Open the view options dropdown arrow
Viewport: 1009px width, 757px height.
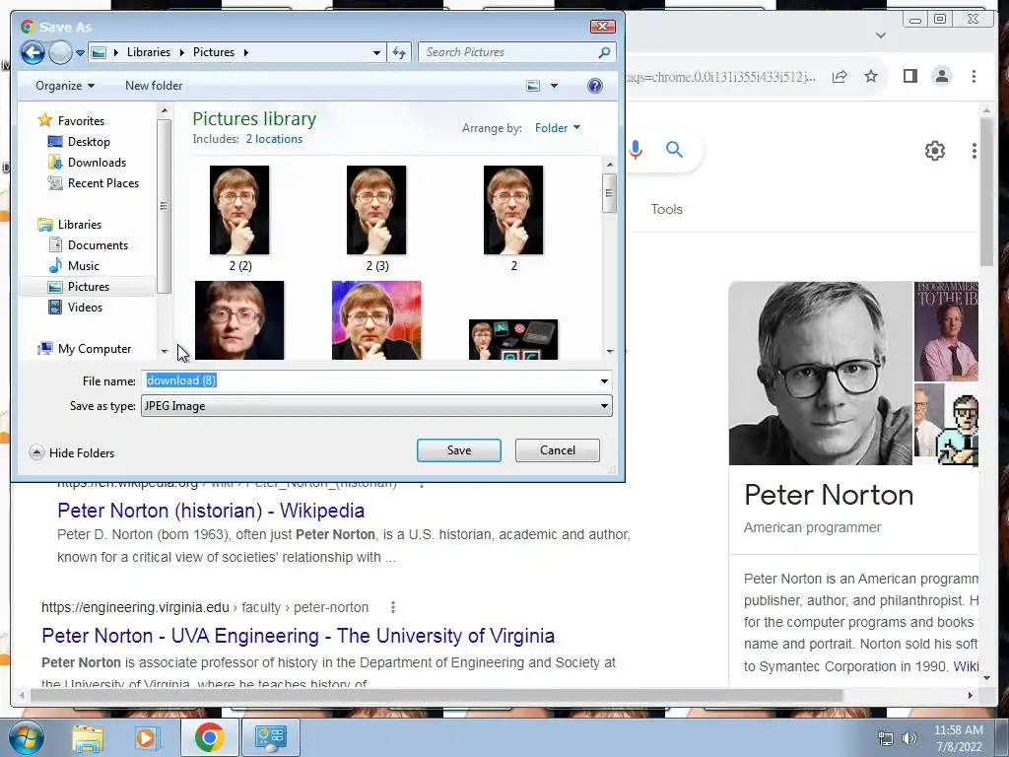[554, 86]
